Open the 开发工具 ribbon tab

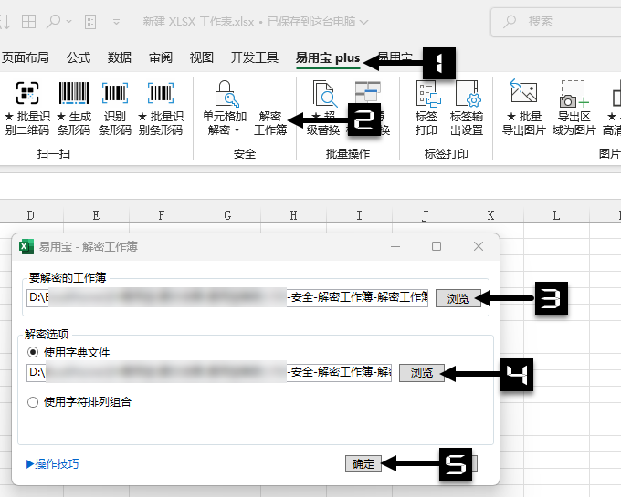tap(255, 57)
